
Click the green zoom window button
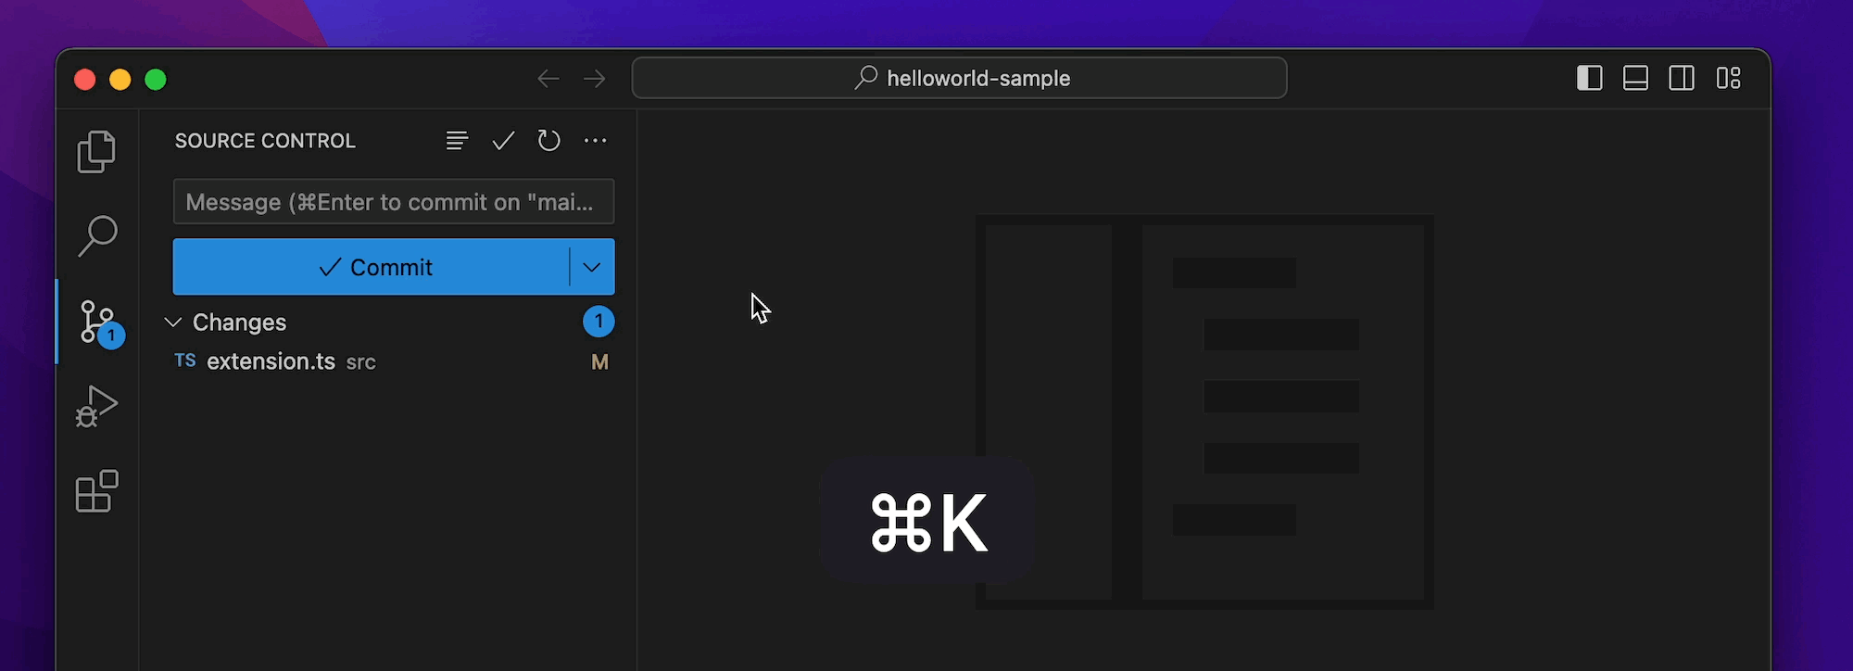coord(156,80)
